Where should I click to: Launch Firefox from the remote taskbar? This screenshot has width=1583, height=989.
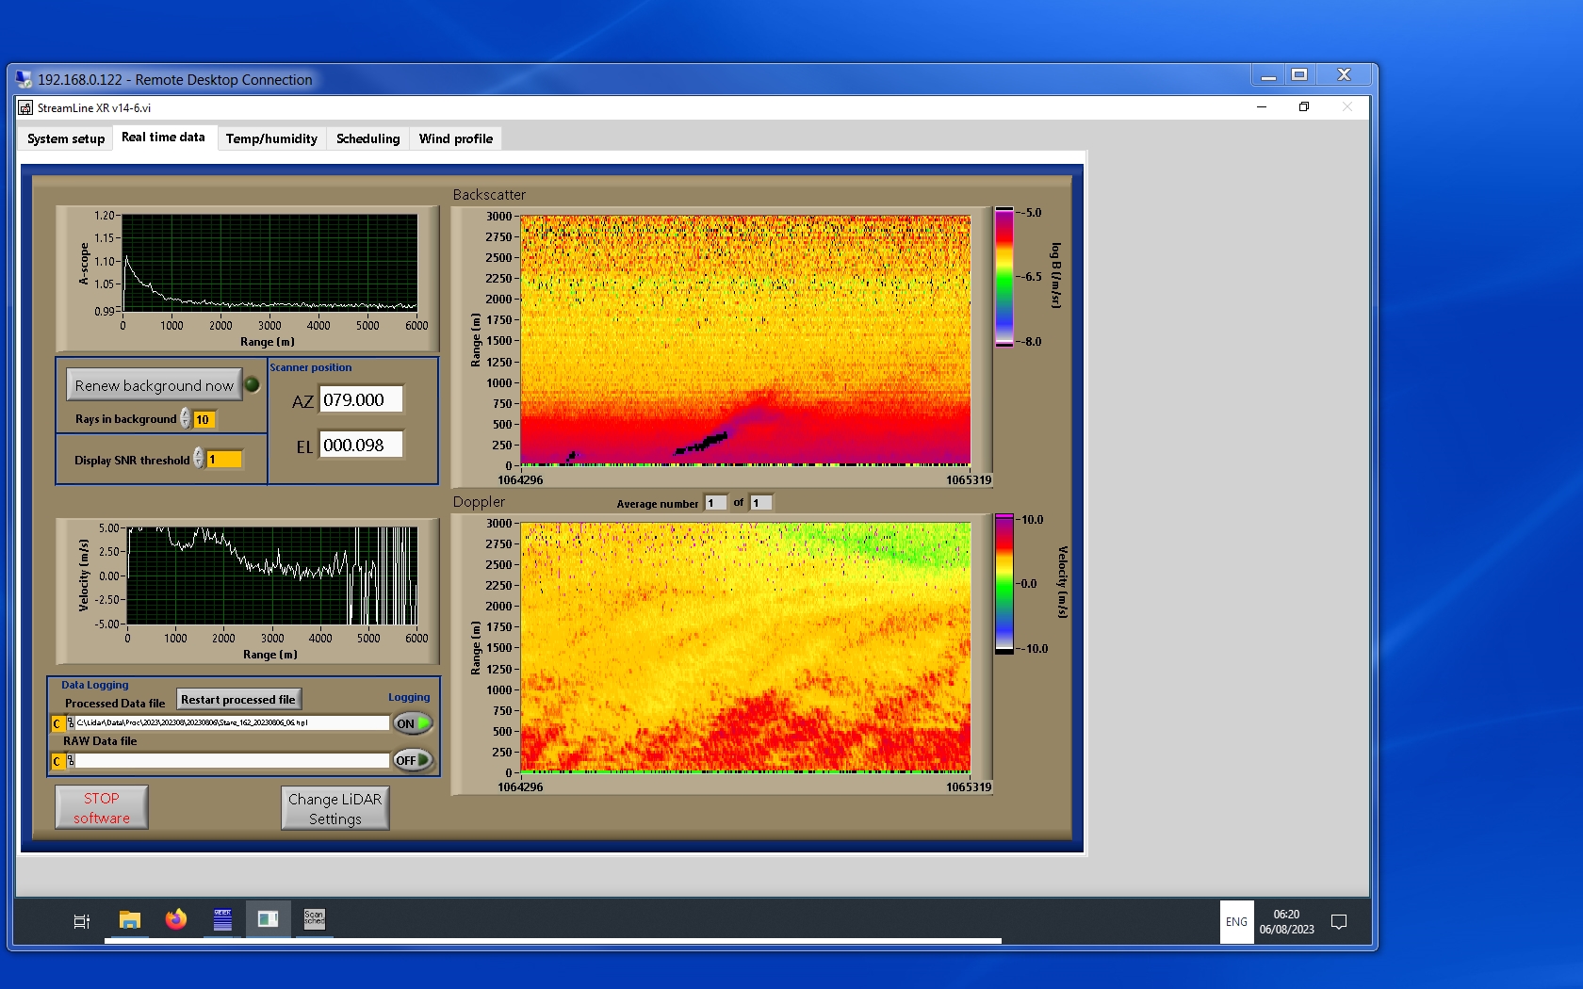(176, 920)
